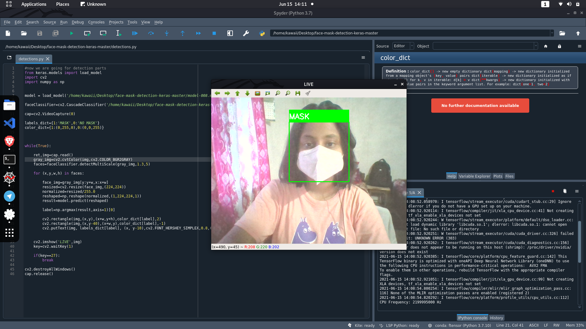Zoom in on the LIVE camera image
Screen dimensions: 586x329
click(x=278, y=93)
